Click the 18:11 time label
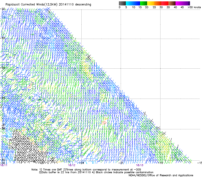Image resolution: width=202 pixels, height=177 pixels. tap(4, 165)
